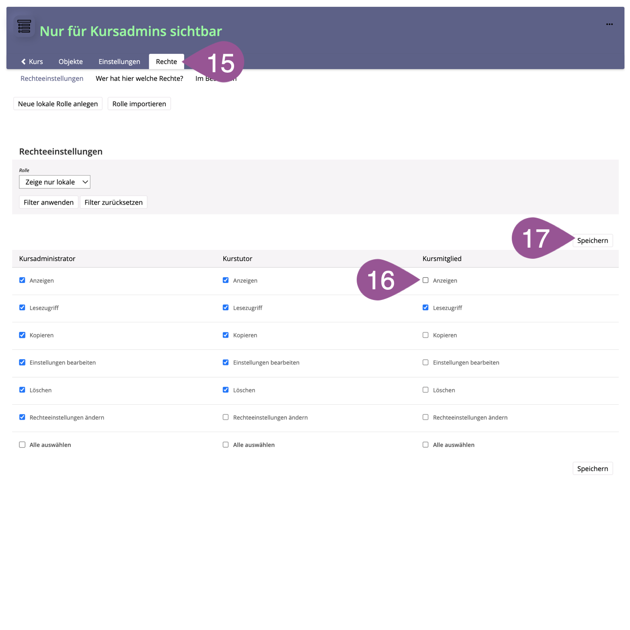Enable Rechteeinstellungen ändern for Kurstutor
The image size is (630, 630).
226,417
